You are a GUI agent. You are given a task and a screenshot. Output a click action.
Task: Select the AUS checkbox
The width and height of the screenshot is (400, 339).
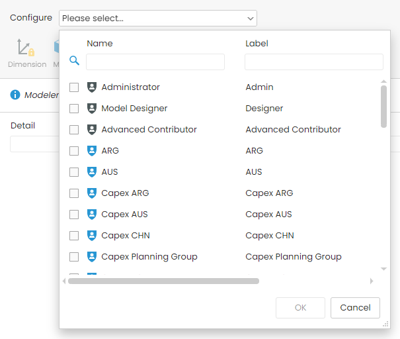pyautogui.click(x=74, y=172)
